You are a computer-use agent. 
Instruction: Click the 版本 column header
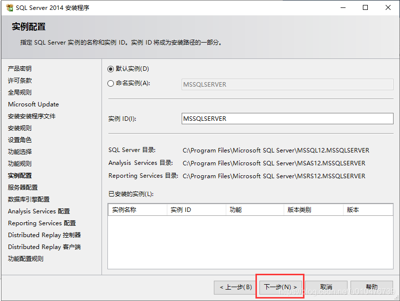368,210
